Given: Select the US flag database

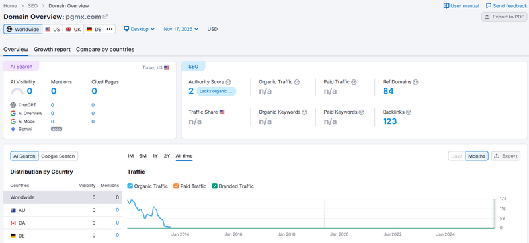Looking at the screenshot, I should [x=52, y=29].
